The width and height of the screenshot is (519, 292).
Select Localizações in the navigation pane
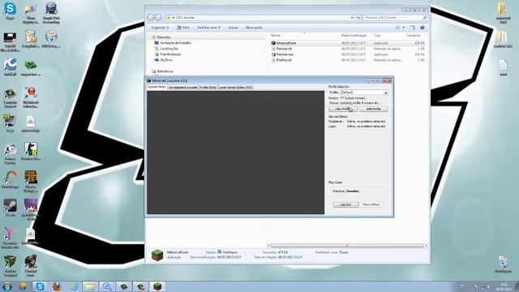click(x=166, y=49)
